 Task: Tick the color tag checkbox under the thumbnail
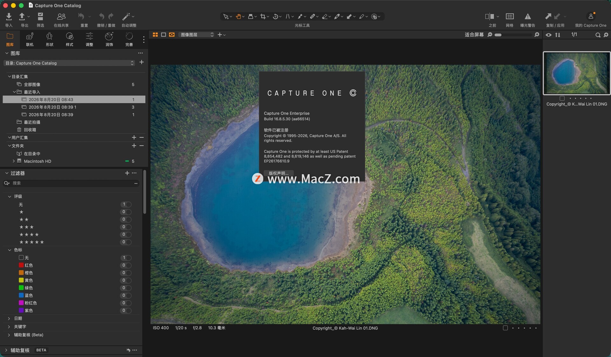(x=562, y=99)
